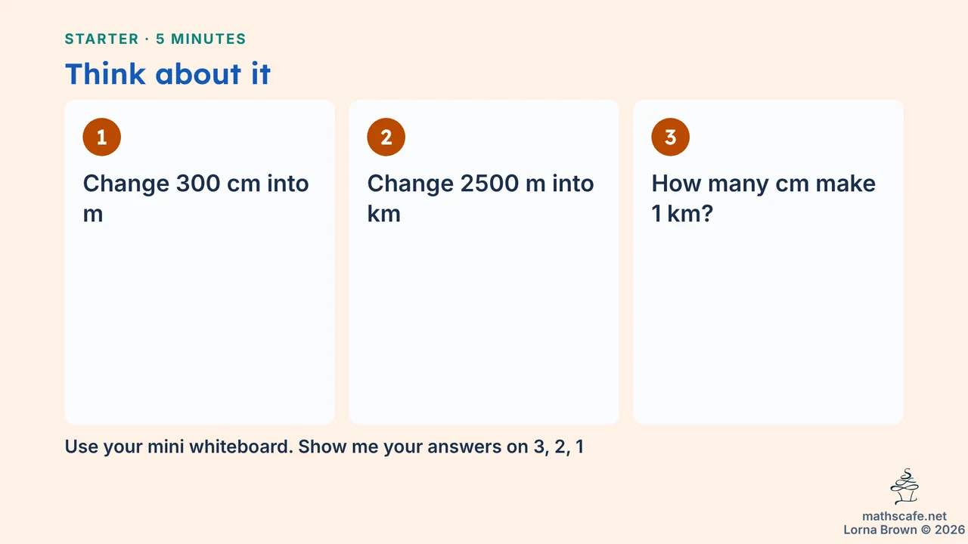This screenshot has width=968, height=544.
Task: Click the mini whiteboard instruction line
Action: coord(324,447)
